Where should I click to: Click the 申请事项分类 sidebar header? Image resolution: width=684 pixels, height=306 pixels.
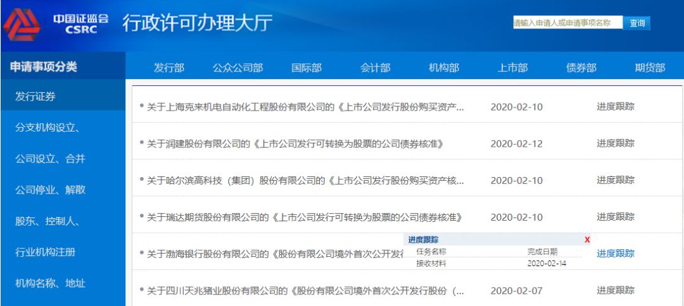(x=44, y=66)
